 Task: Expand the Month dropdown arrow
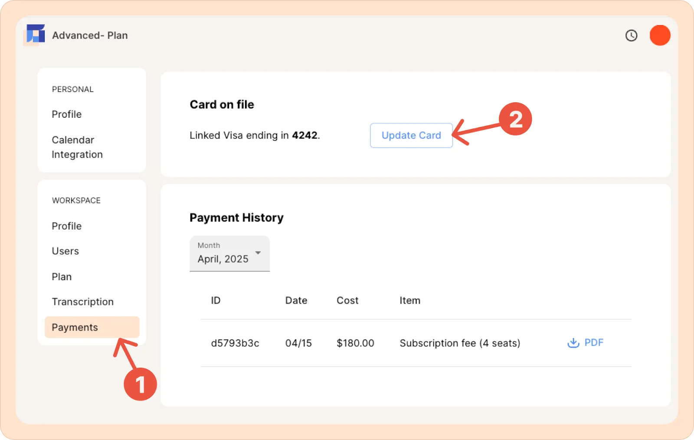pyautogui.click(x=258, y=252)
